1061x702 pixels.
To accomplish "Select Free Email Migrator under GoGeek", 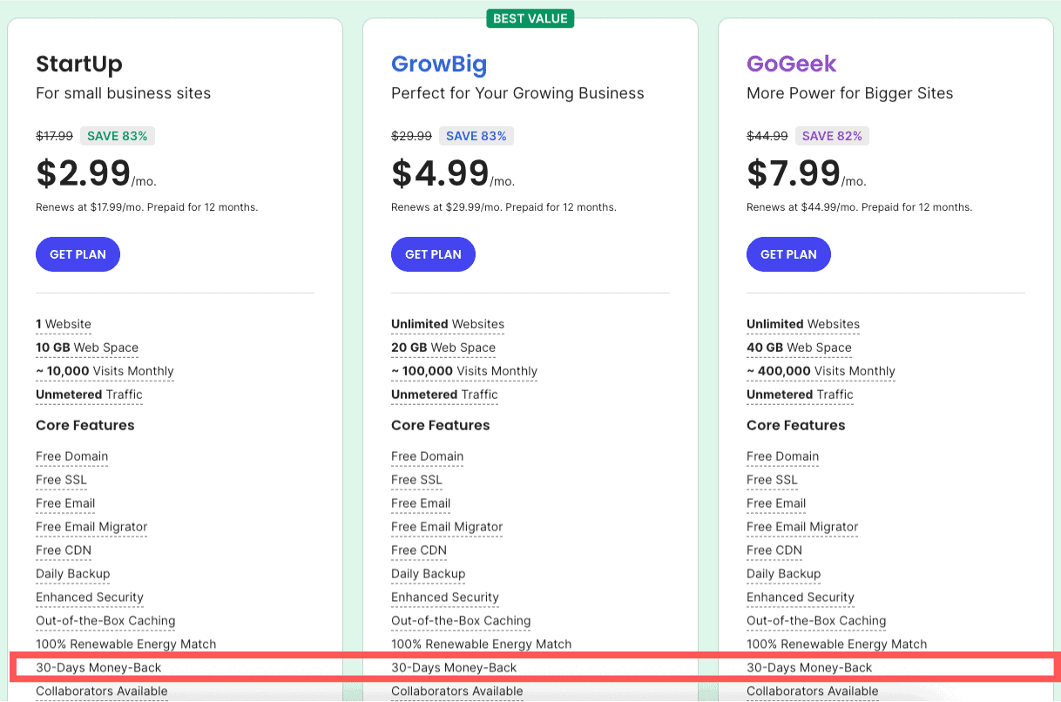I will 802,527.
